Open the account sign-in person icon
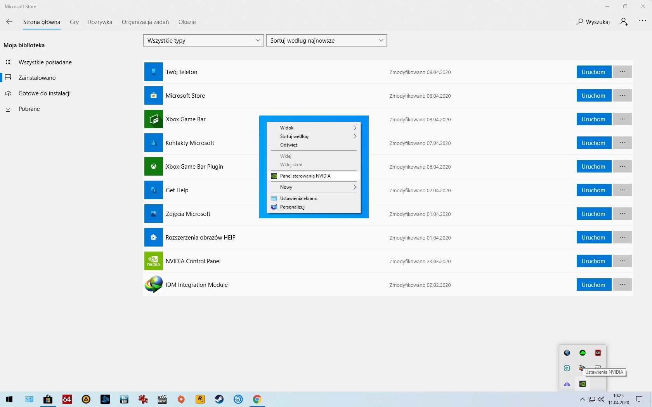Screen dimensions: 652x407 pyautogui.click(x=624, y=22)
